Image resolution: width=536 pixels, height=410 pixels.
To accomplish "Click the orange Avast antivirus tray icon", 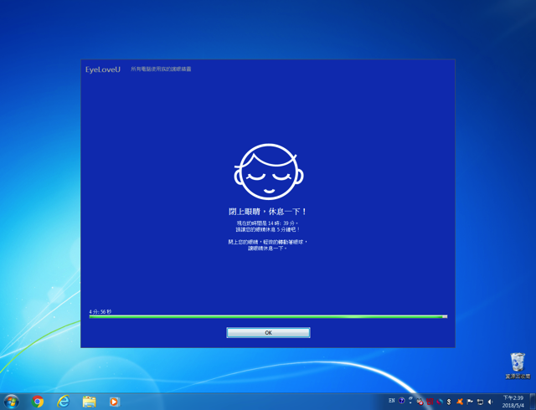I will click(460, 402).
